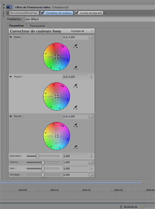Click the Décalage value input field
This screenshot has width=155, height=209.
tap(76, 175)
